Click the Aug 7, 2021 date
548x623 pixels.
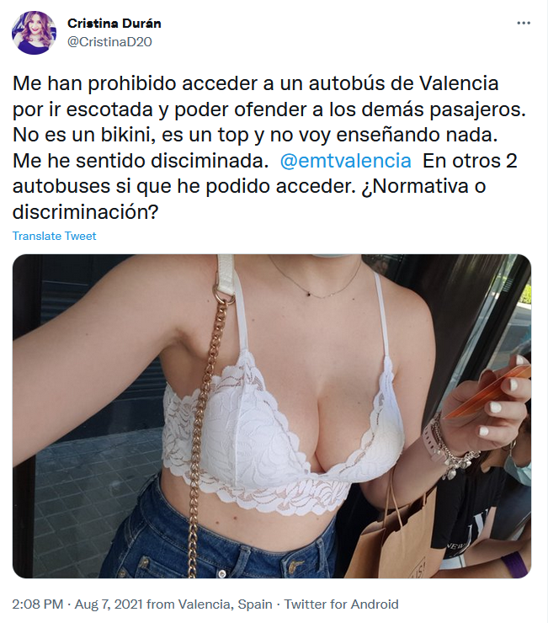(109, 604)
